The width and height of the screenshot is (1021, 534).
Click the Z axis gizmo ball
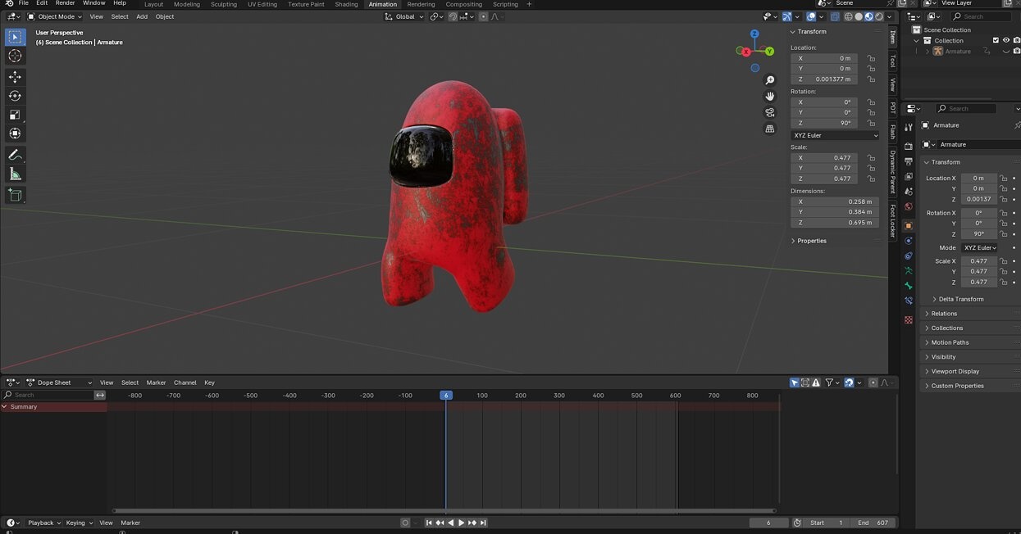[x=754, y=34]
